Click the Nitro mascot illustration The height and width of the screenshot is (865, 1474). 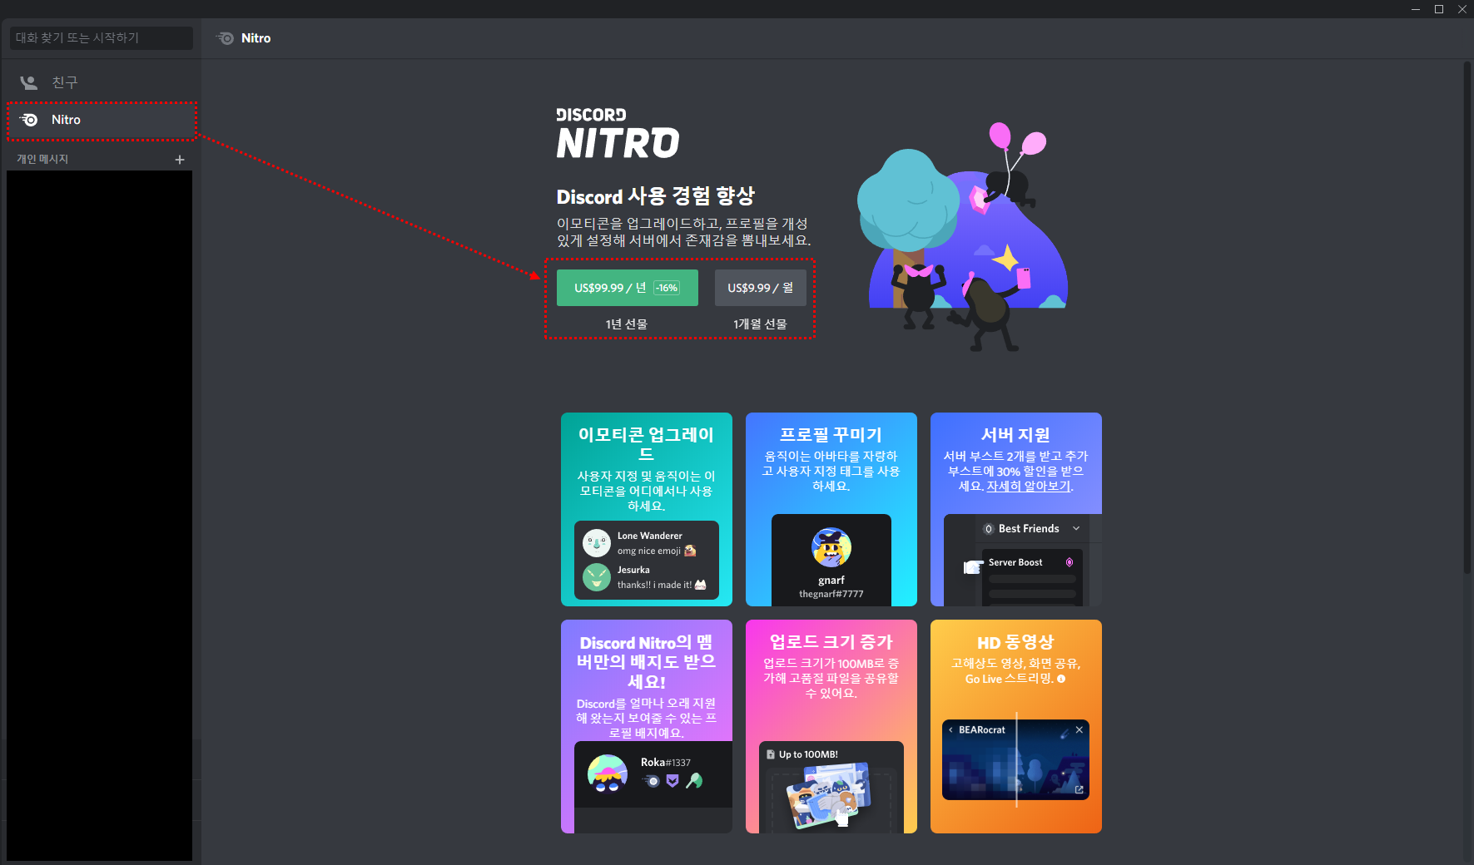(x=963, y=237)
